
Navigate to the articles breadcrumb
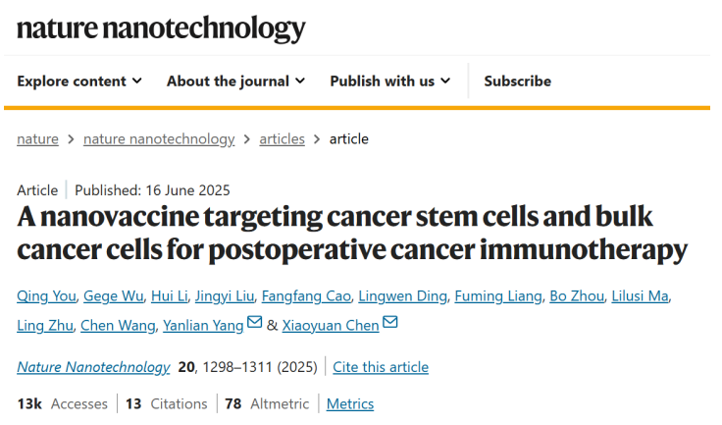pyautogui.click(x=282, y=138)
